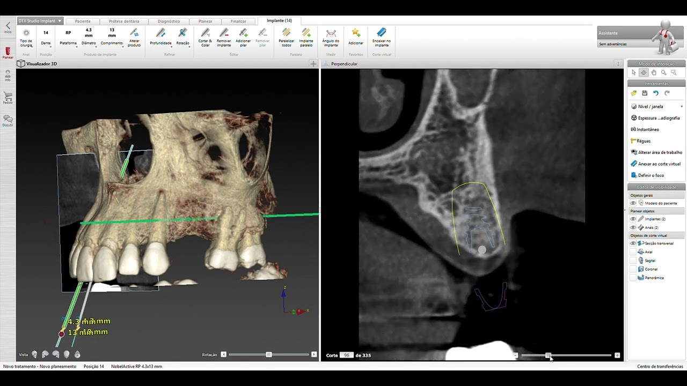Open Tipo de cirurgia options
687x386 pixels.
tap(26, 38)
